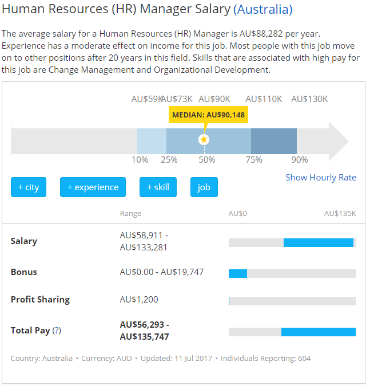Select the 10% to 25% light blue segment
Screen dimensions: 366x385
152,141
